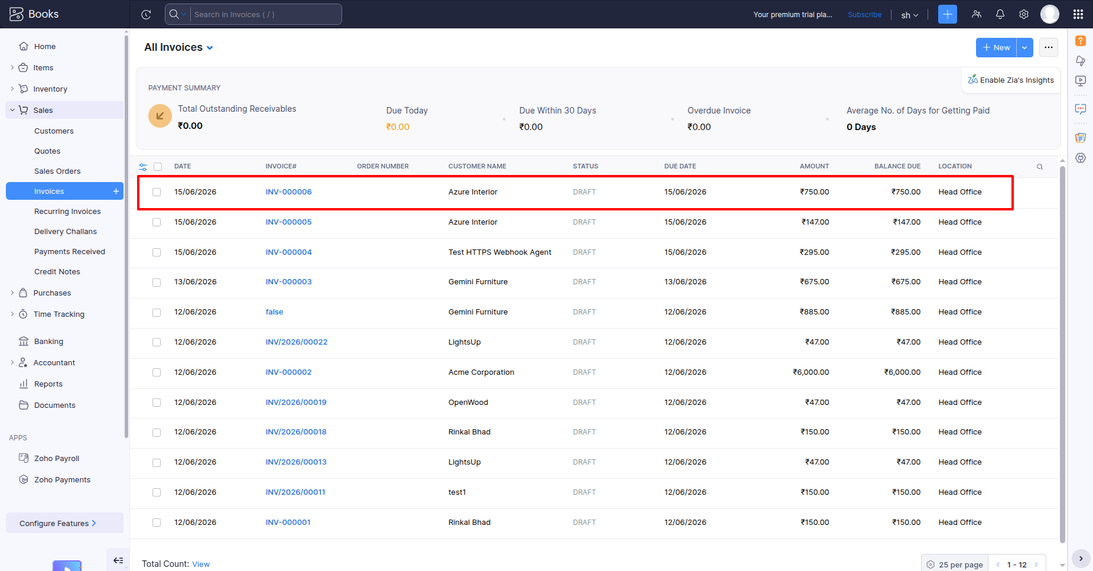Click the blue quick create plus icon
Image resolution: width=1093 pixels, height=571 pixels.
[948, 14]
